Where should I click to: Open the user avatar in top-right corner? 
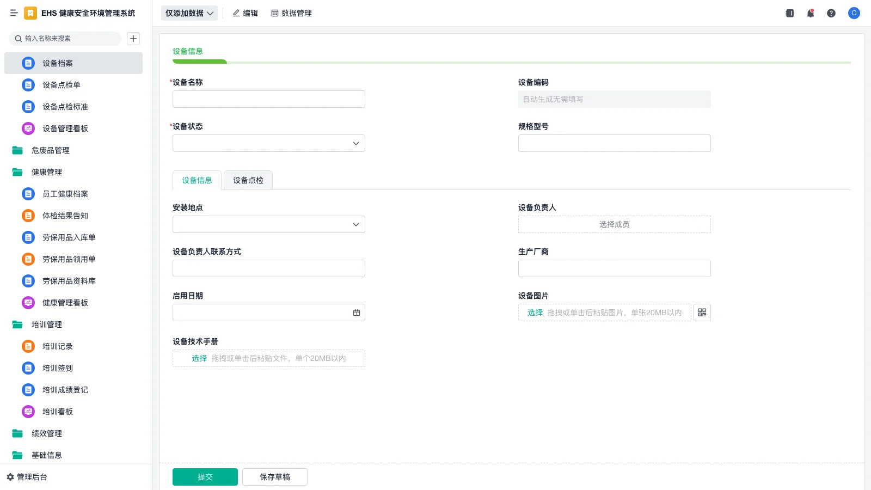[x=854, y=13]
